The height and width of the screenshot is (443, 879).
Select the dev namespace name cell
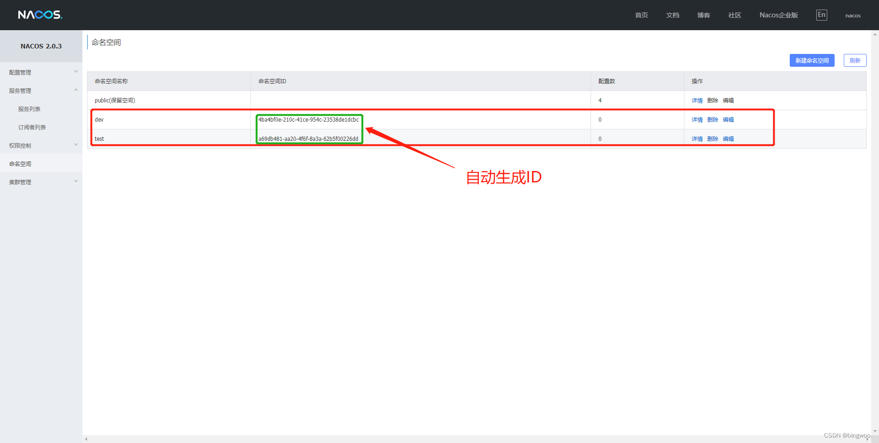coord(169,120)
